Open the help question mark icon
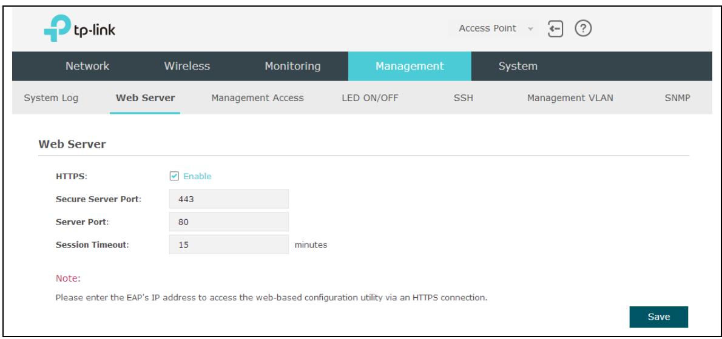The image size is (722, 339). click(x=583, y=29)
